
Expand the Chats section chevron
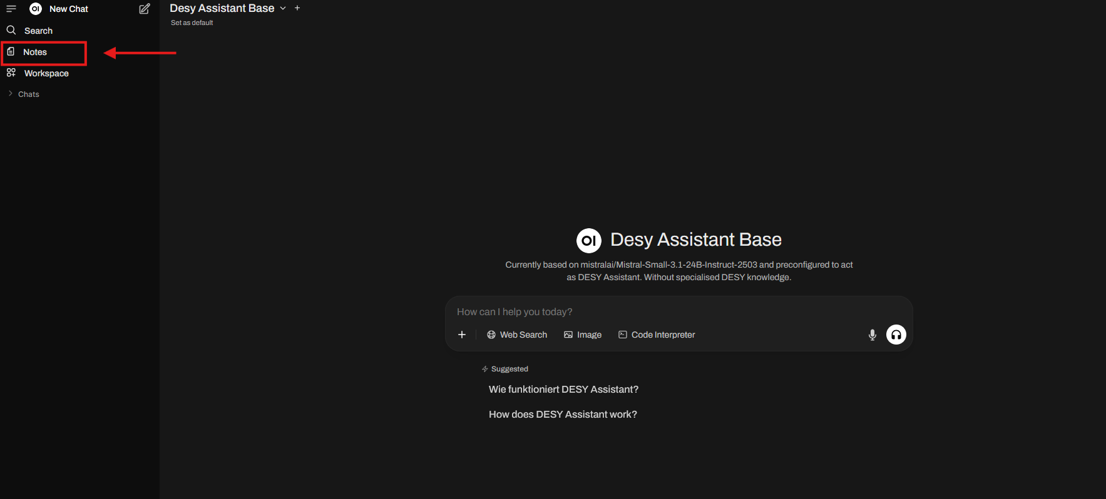11,94
